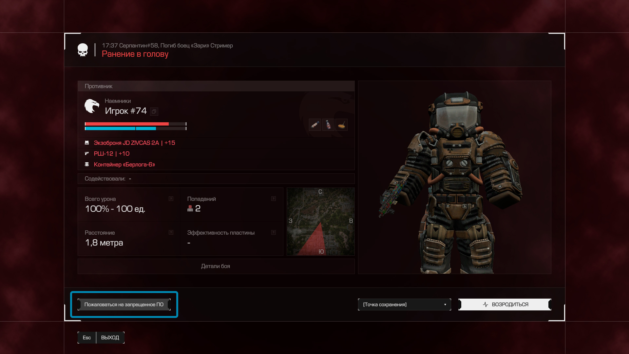This screenshot has height=354, width=629.
Task: Open help tooltip for Всего урона
Action: coord(171,199)
